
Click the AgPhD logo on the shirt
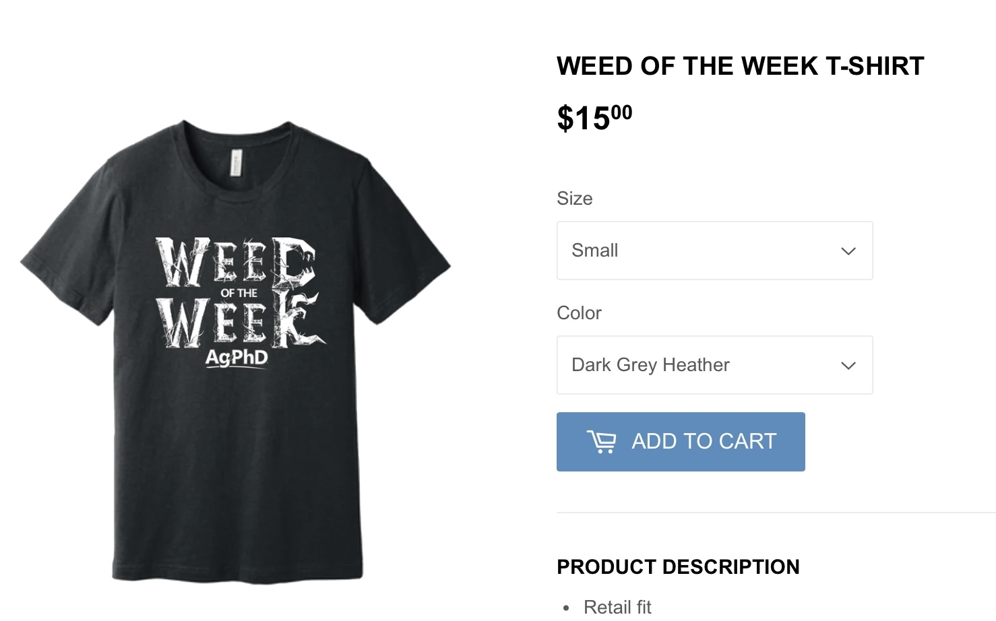click(x=237, y=357)
